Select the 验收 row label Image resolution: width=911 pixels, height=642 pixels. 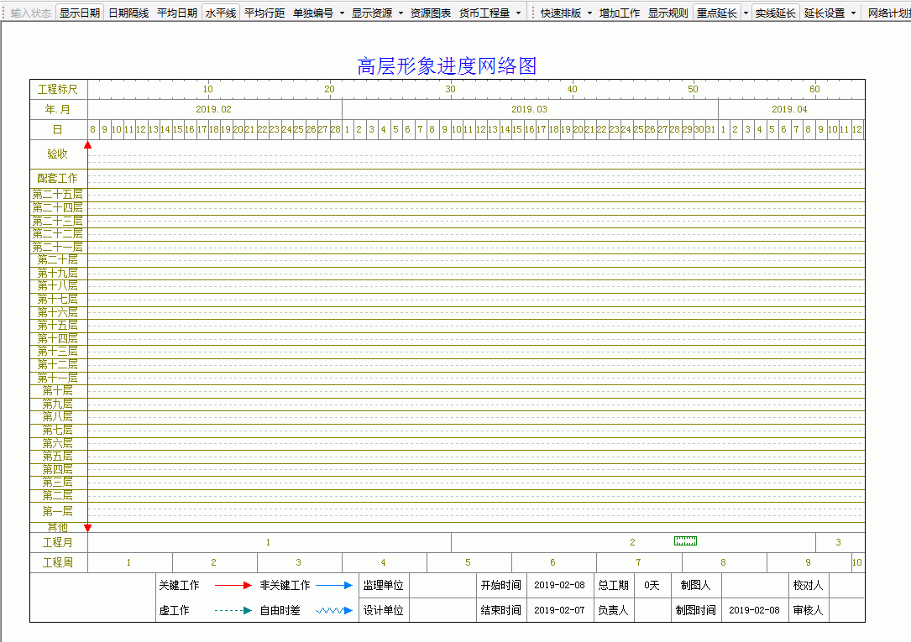pos(58,154)
